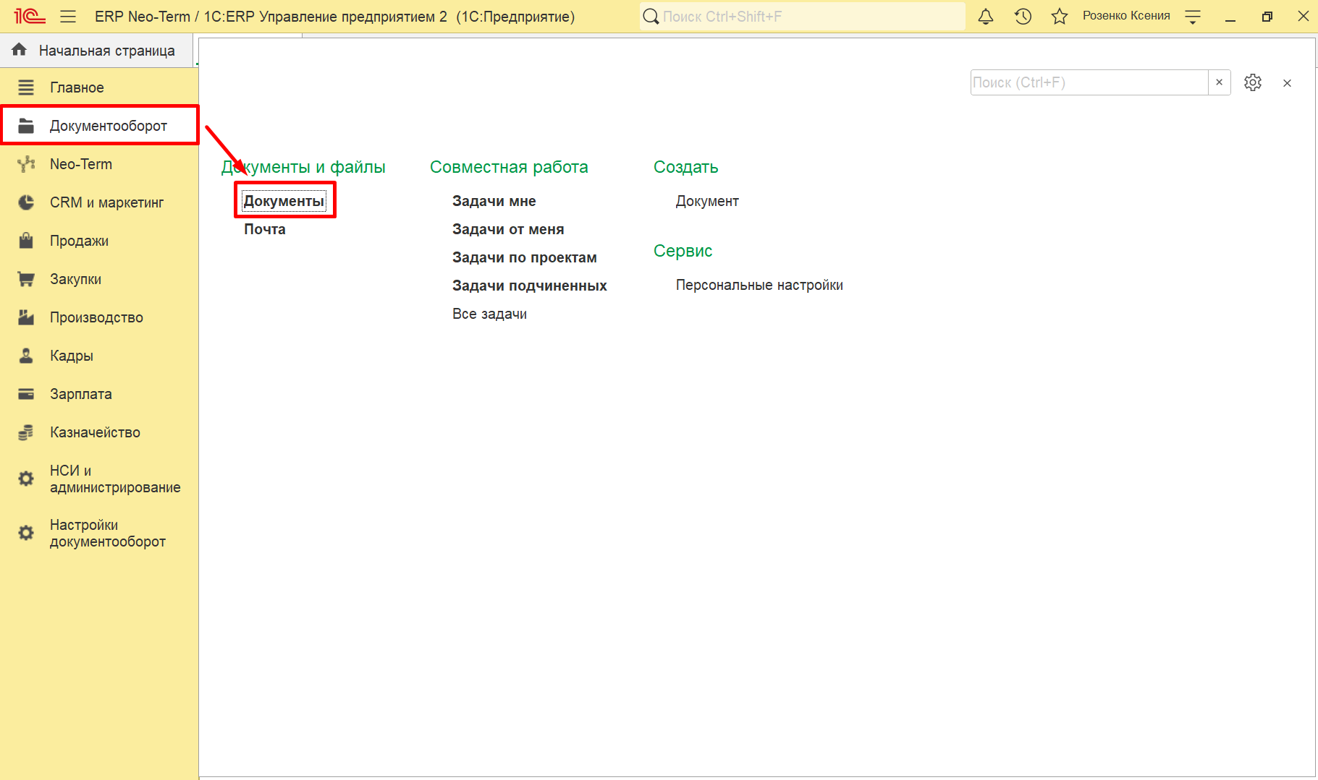Open Задачи от меня
1318x780 pixels.
(508, 229)
